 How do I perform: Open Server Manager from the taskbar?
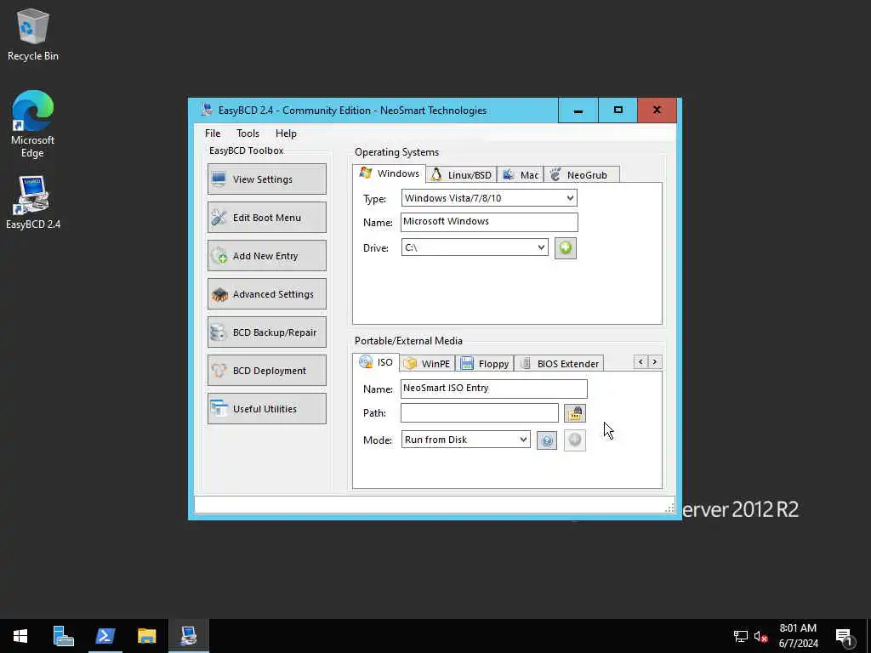(x=63, y=636)
